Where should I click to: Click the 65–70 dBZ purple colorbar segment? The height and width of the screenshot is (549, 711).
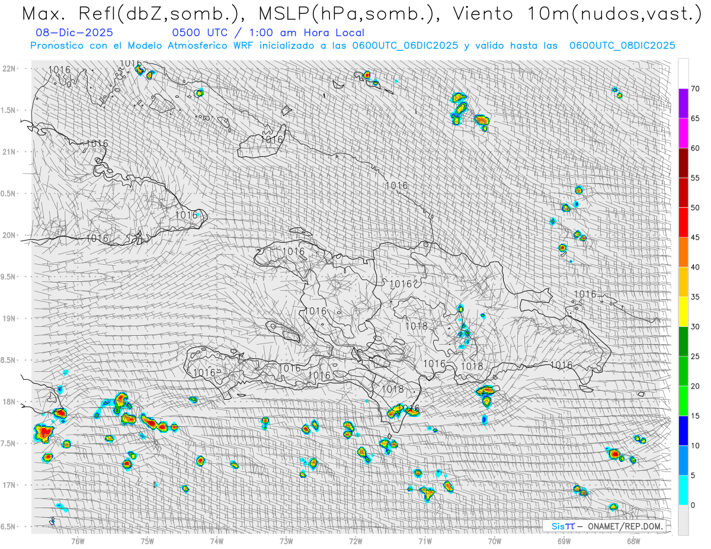683,104
